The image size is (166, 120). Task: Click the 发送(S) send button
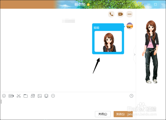(120, 114)
